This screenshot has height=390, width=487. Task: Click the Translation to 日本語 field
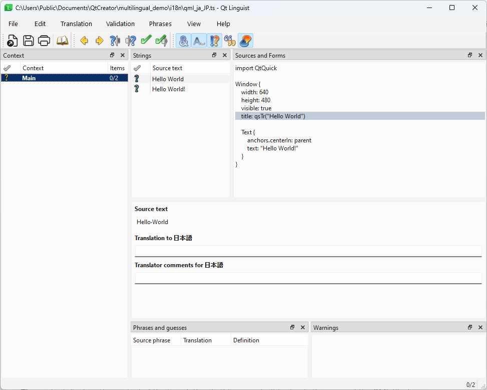pos(308,251)
